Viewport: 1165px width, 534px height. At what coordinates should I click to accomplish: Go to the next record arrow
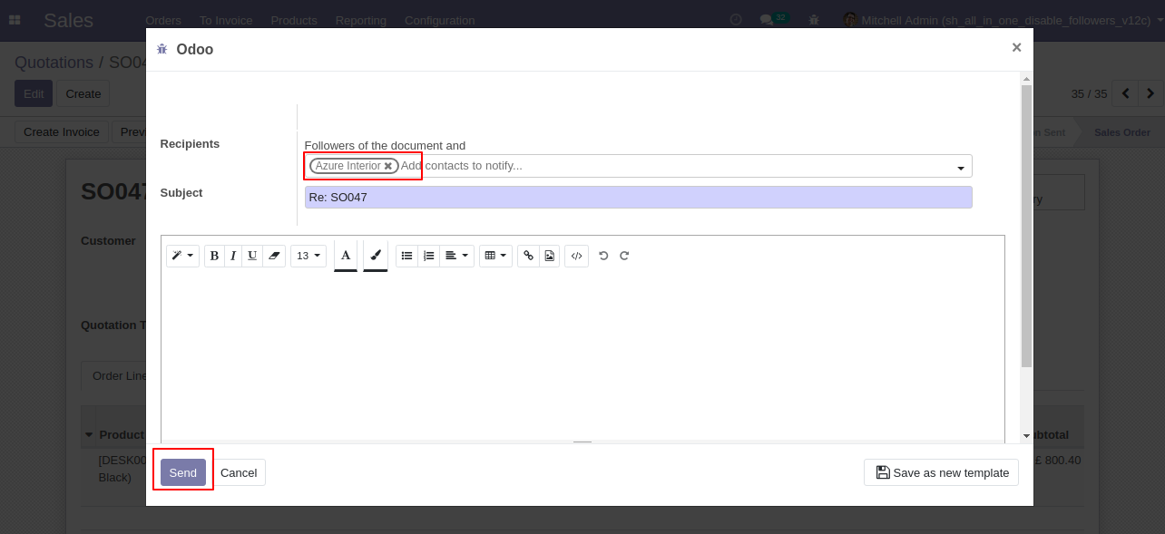point(1150,93)
